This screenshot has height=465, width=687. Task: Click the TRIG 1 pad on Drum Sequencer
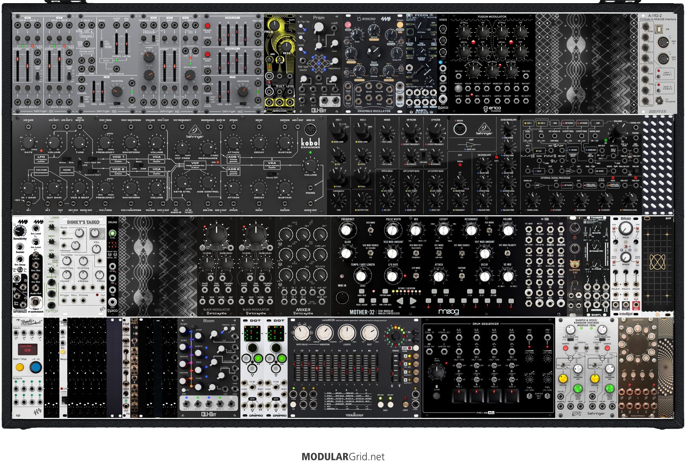(459, 397)
